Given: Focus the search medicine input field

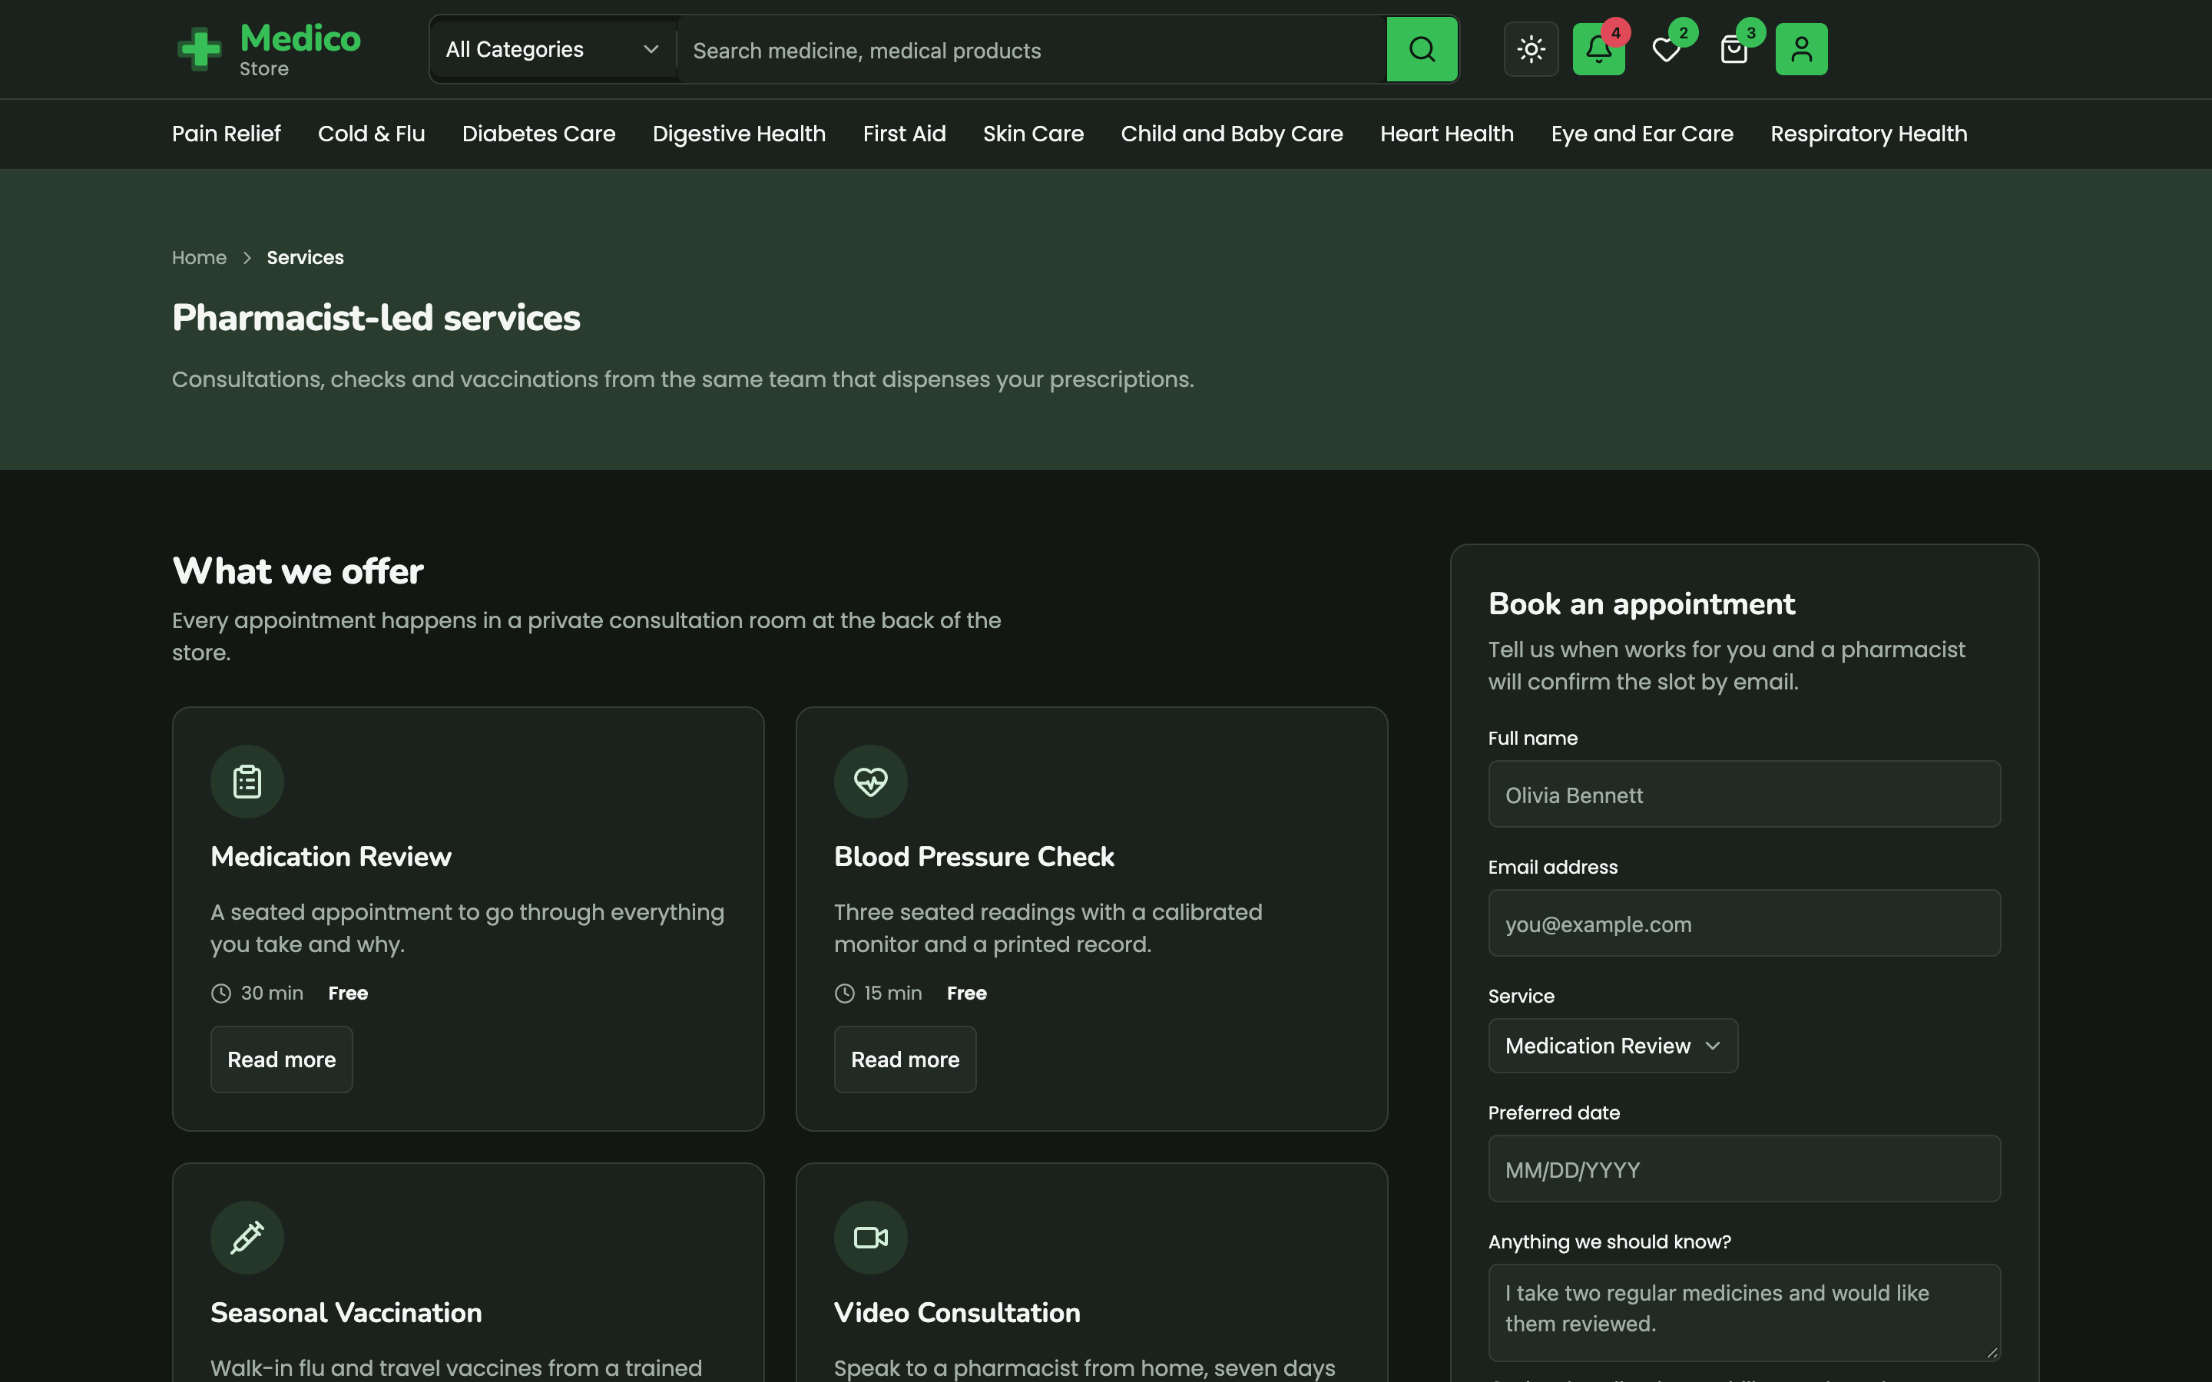Looking at the screenshot, I should pos(1031,50).
